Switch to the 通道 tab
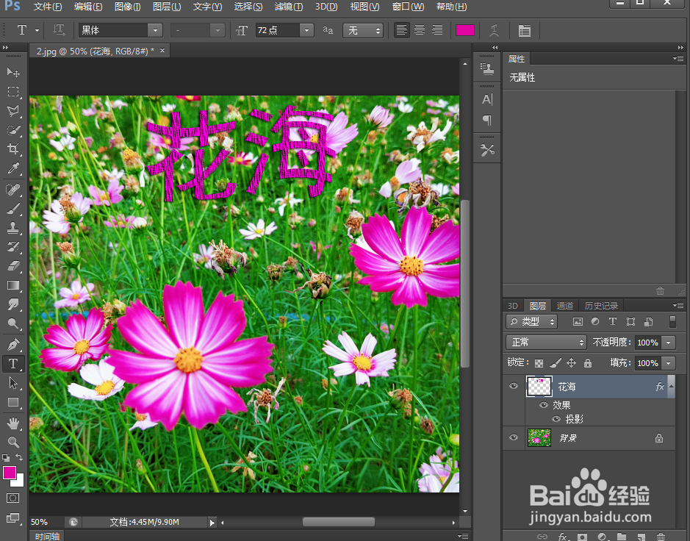Viewport: 690px width, 541px height. (564, 306)
